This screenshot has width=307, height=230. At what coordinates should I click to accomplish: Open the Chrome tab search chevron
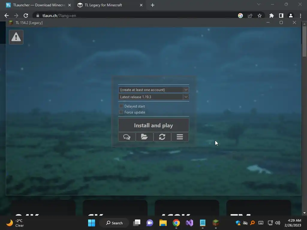click(x=259, y=4)
